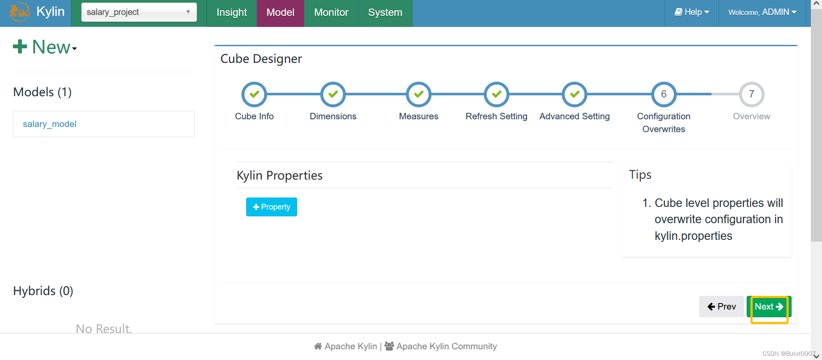Click the Models (1) heading
The image size is (822, 360).
pyautogui.click(x=42, y=92)
